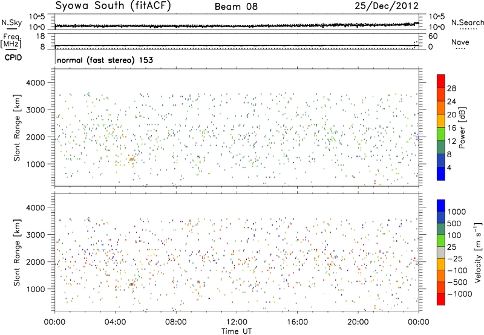Click the "N.Sky" legend label
The width and height of the screenshot is (484, 335).
pyautogui.click(x=11, y=22)
